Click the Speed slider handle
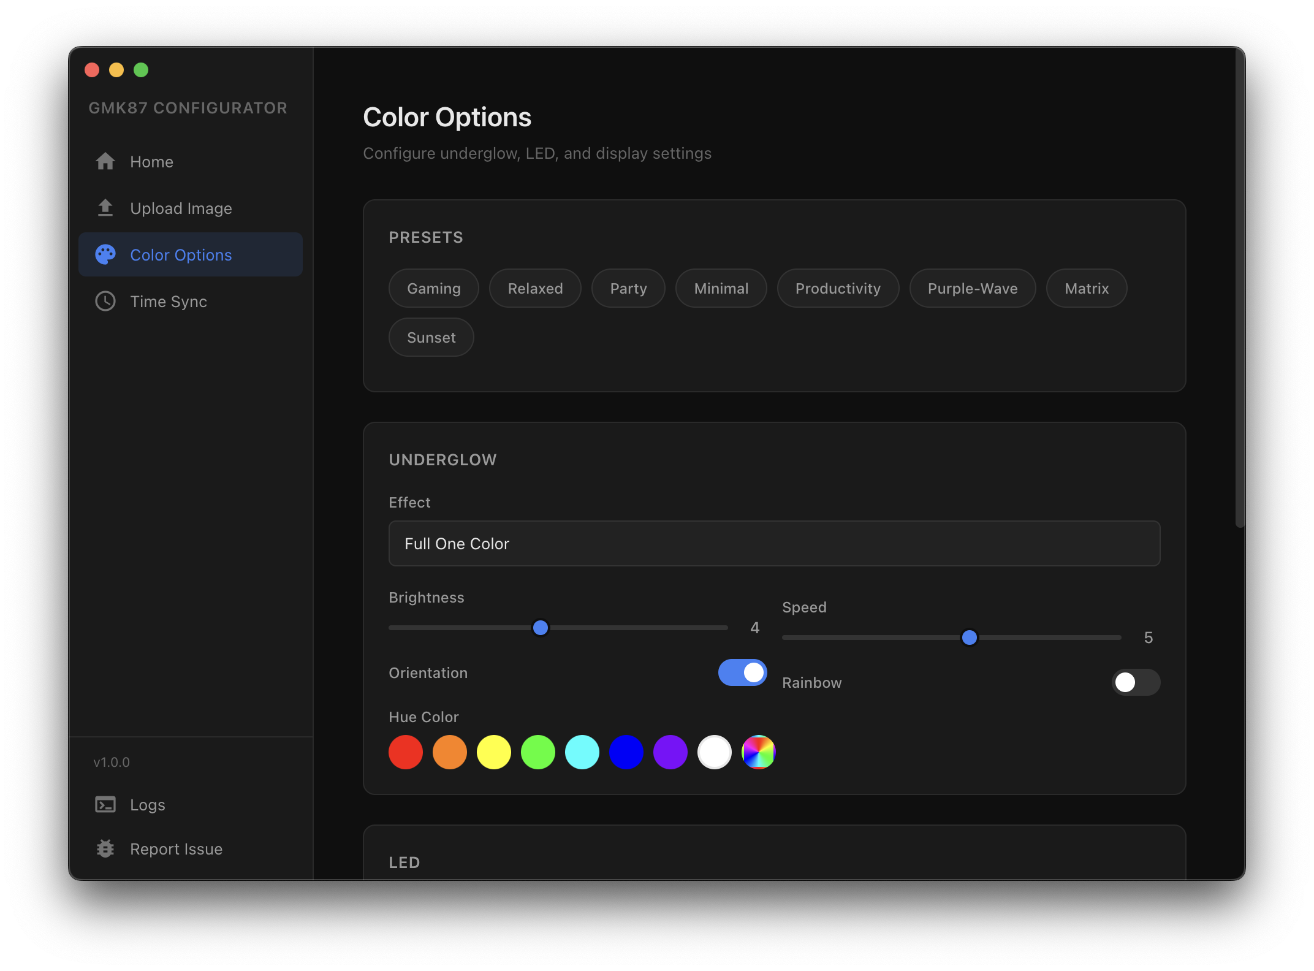This screenshot has width=1314, height=971. click(x=970, y=638)
